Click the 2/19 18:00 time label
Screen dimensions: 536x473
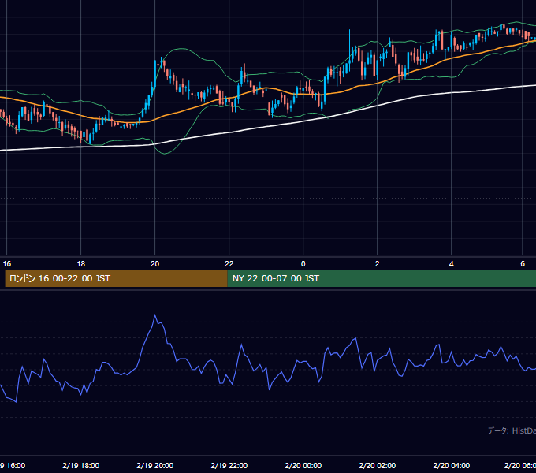(81, 465)
